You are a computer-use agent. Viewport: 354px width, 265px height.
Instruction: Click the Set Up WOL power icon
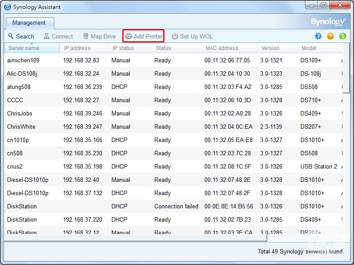click(175, 36)
